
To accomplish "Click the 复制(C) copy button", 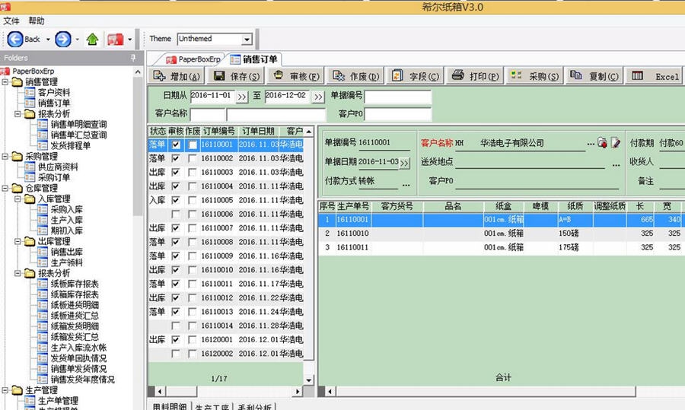I will tap(594, 76).
